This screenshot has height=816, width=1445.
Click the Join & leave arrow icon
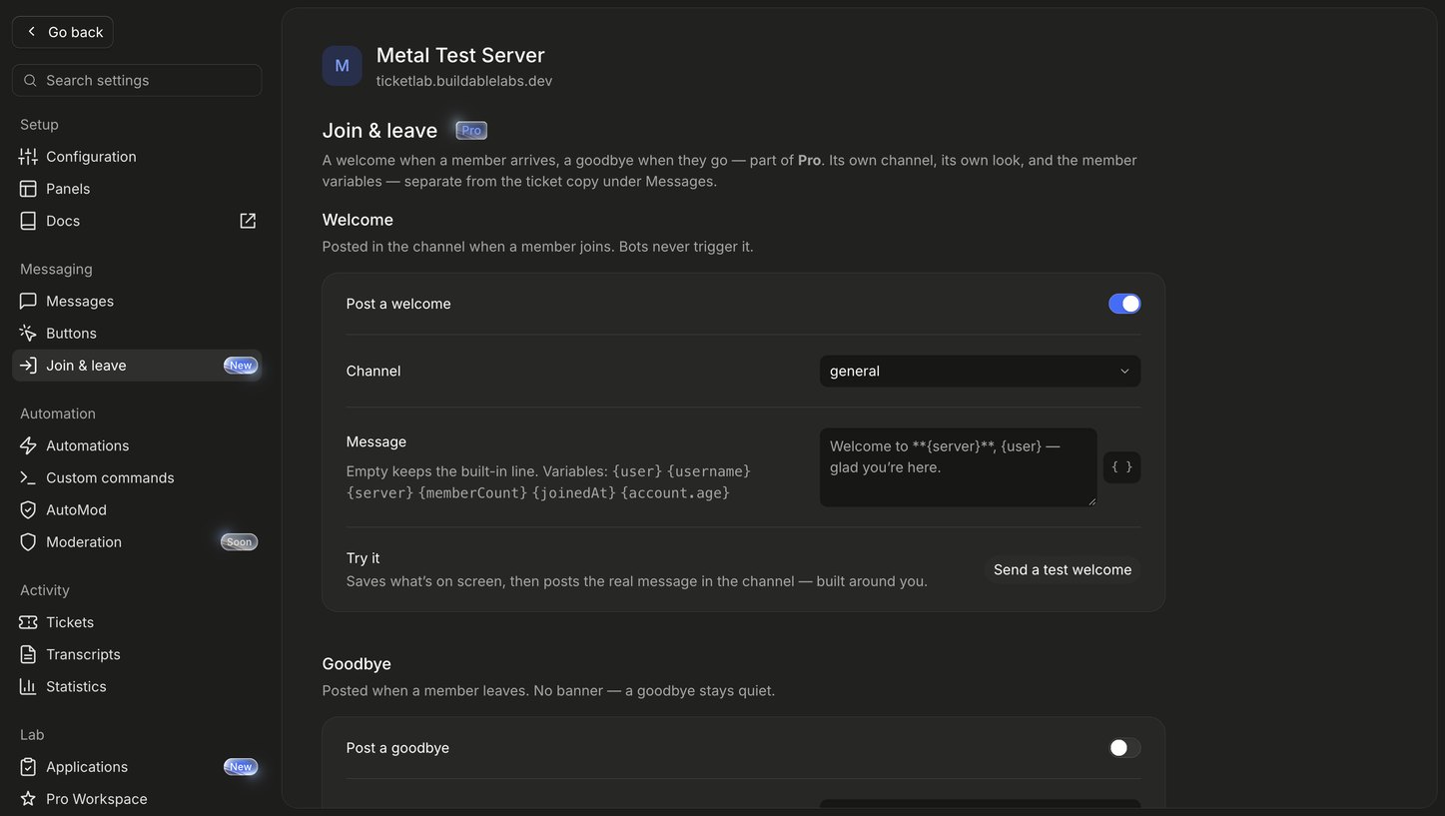click(x=28, y=366)
